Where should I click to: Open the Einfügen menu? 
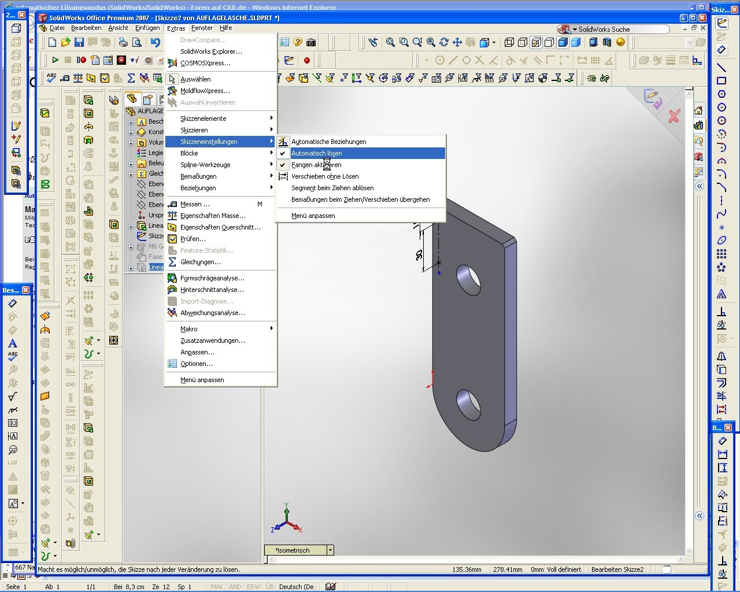pyautogui.click(x=147, y=28)
